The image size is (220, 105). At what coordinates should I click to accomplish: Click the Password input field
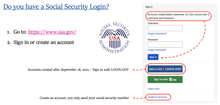click(x=165, y=45)
